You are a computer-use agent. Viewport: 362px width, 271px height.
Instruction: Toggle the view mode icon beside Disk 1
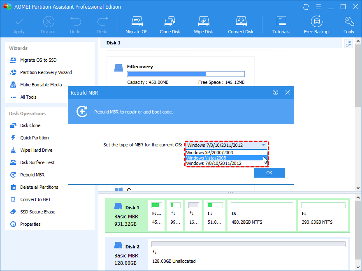[x=349, y=44]
